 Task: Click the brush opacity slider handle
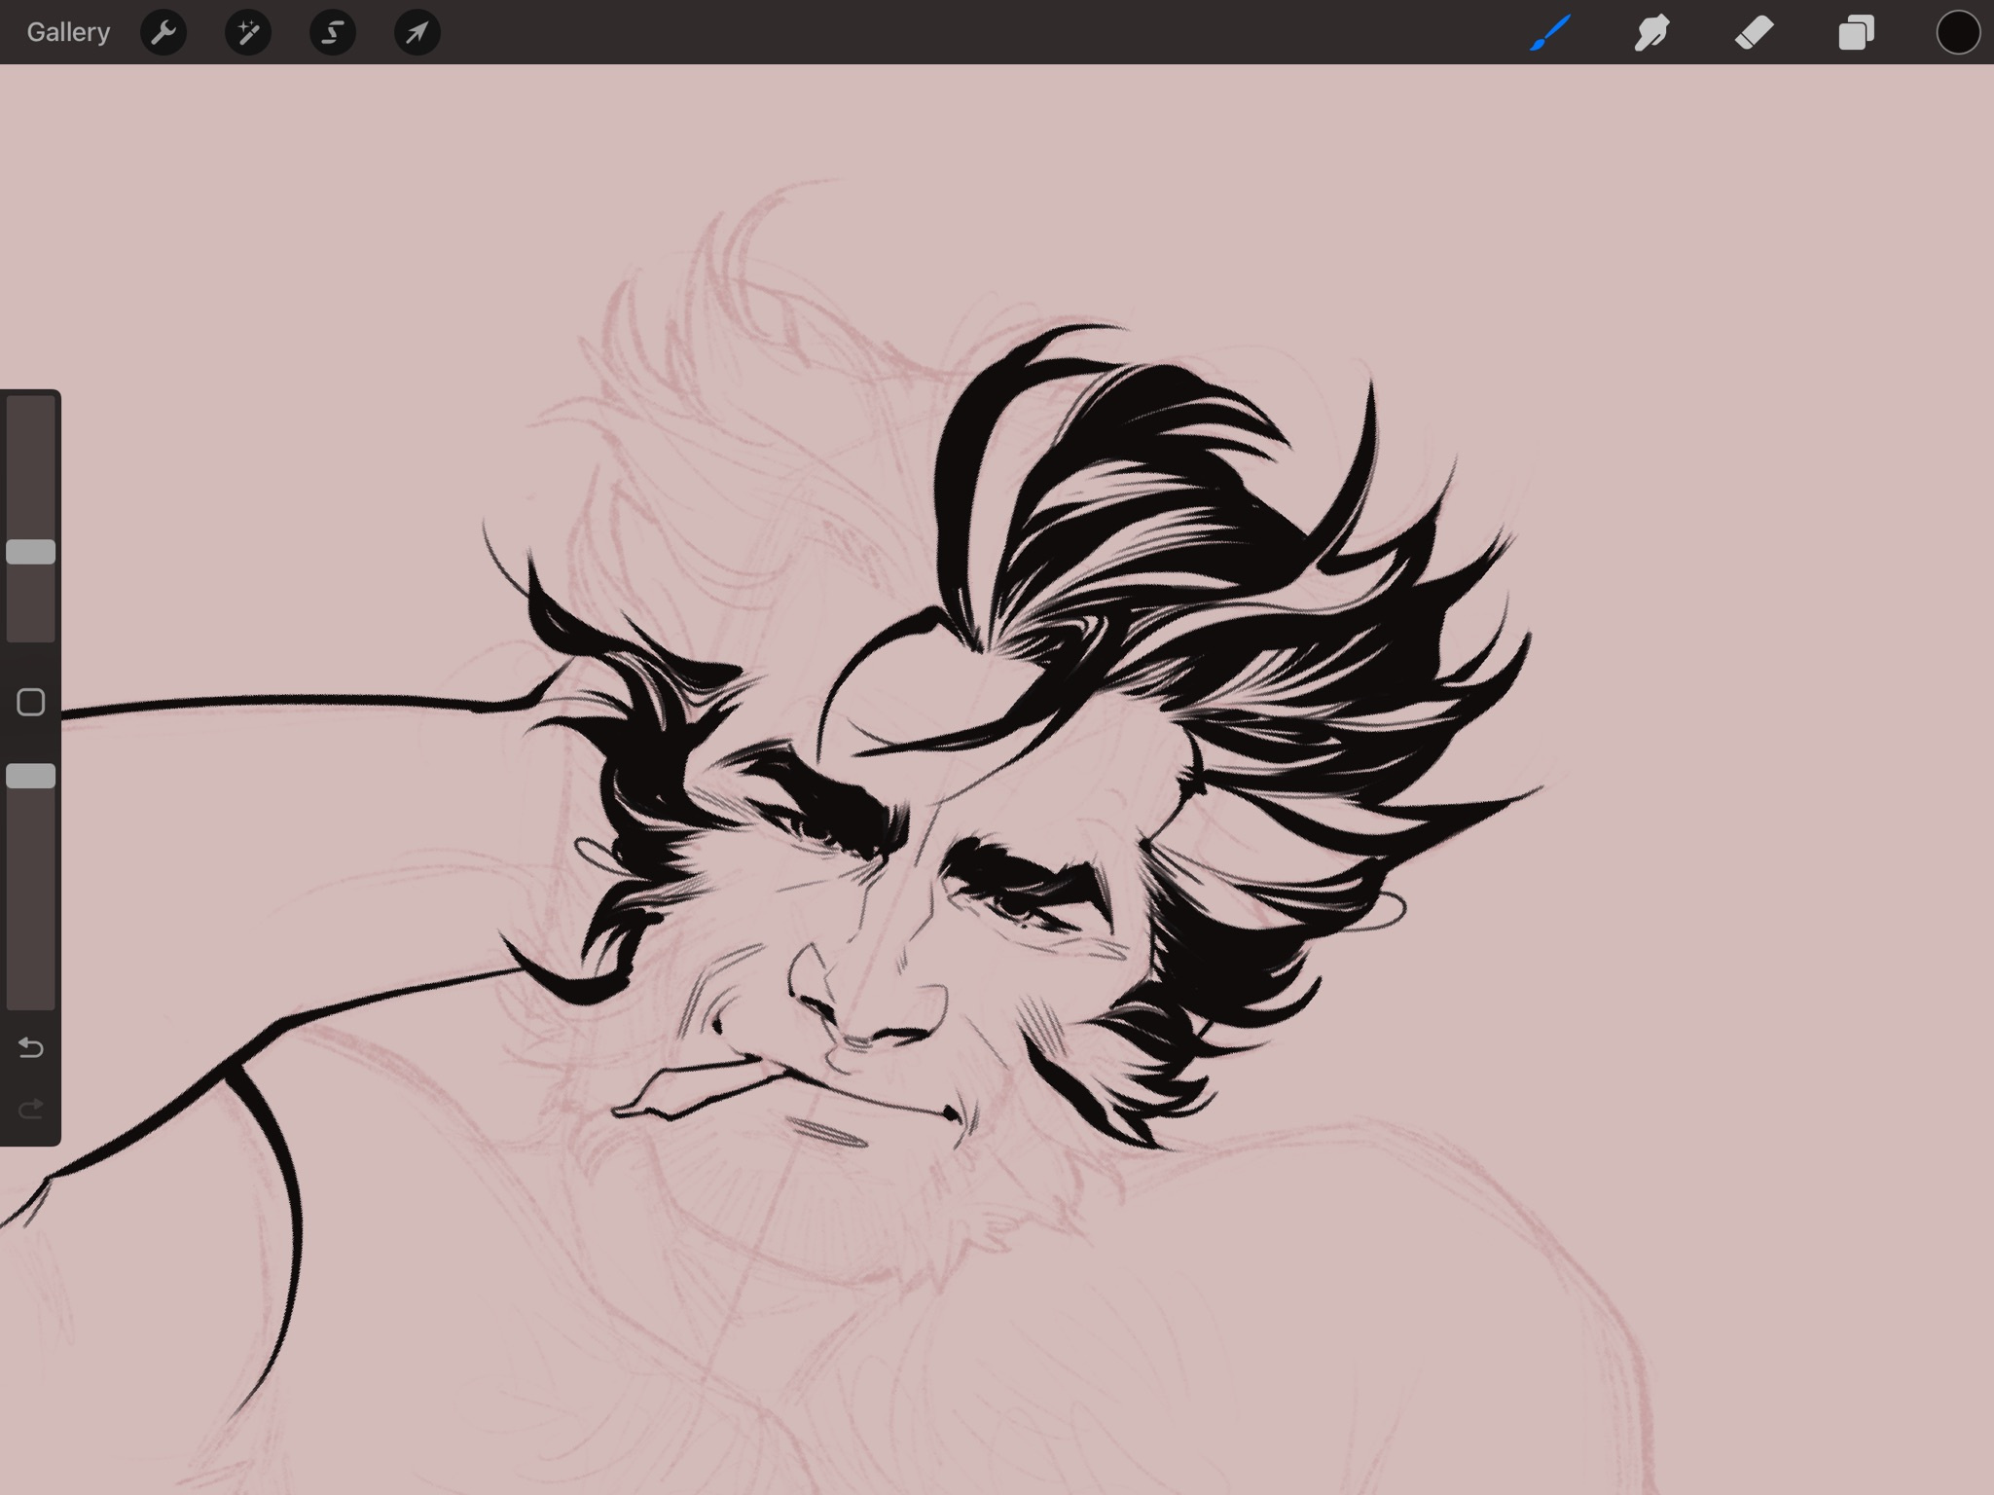tap(31, 776)
